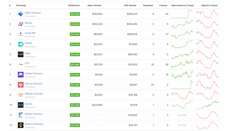Click the FTX exchange logo

(x=21, y=64)
